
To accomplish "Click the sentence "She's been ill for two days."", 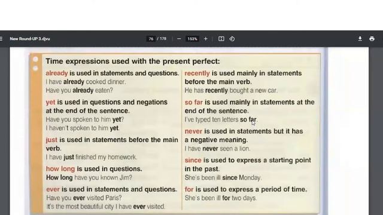I will 221,198.
